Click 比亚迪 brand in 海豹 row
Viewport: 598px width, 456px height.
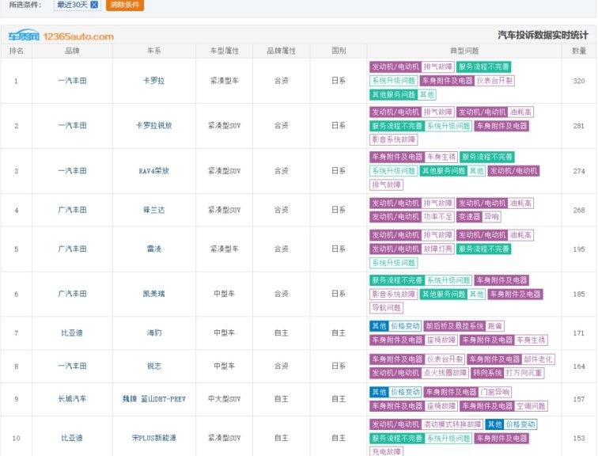click(72, 332)
